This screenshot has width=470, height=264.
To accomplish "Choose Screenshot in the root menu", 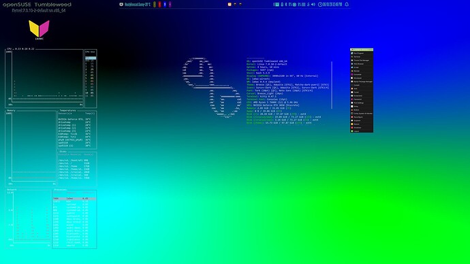I will point(362,96).
